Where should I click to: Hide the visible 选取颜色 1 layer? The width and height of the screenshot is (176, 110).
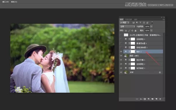(x=121, y=64)
